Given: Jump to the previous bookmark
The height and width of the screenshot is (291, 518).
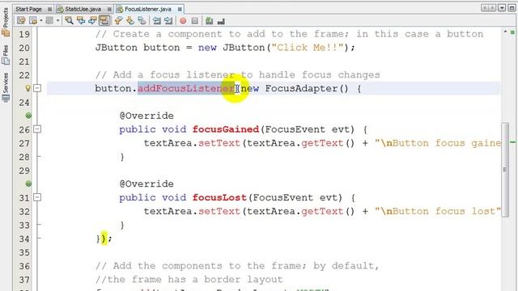Looking at the screenshot, I should [x=118, y=21].
